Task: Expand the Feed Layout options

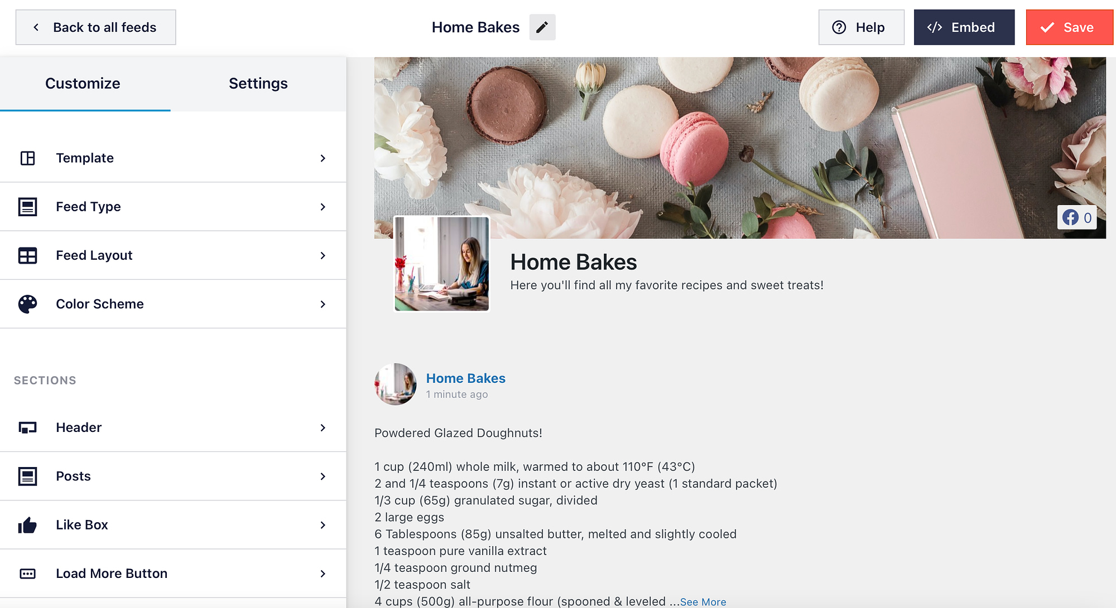Action: [x=173, y=255]
